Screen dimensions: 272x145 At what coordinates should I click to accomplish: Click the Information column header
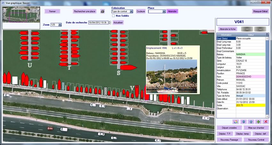click(226, 35)
